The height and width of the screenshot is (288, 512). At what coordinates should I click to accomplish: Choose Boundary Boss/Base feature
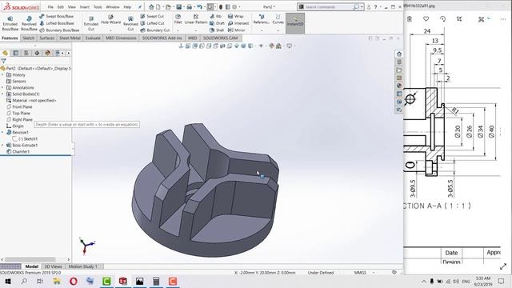click(x=58, y=30)
